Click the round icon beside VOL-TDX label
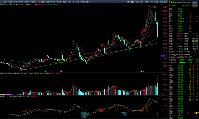This screenshot has height=119, width=199. click(x=1, y=74)
